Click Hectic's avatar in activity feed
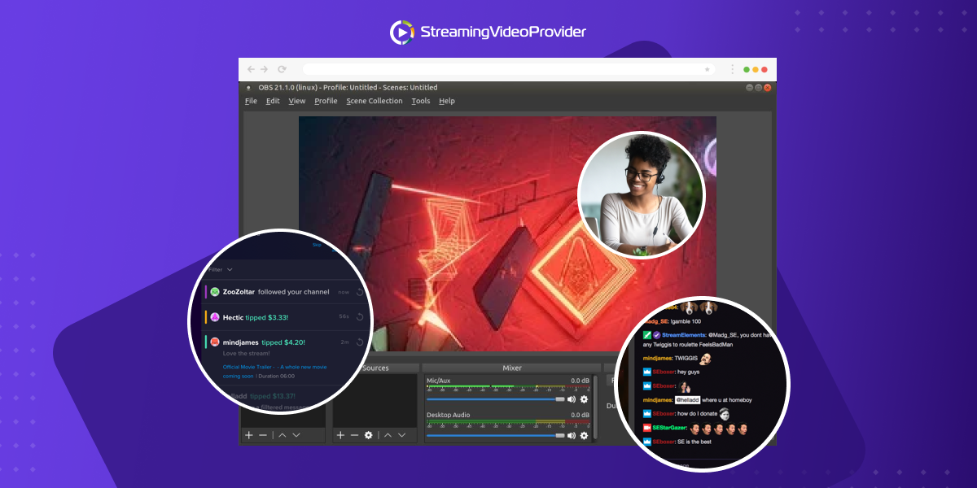 (215, 317)
